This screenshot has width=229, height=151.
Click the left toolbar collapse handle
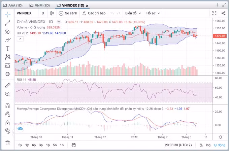[x=13, y=132]
